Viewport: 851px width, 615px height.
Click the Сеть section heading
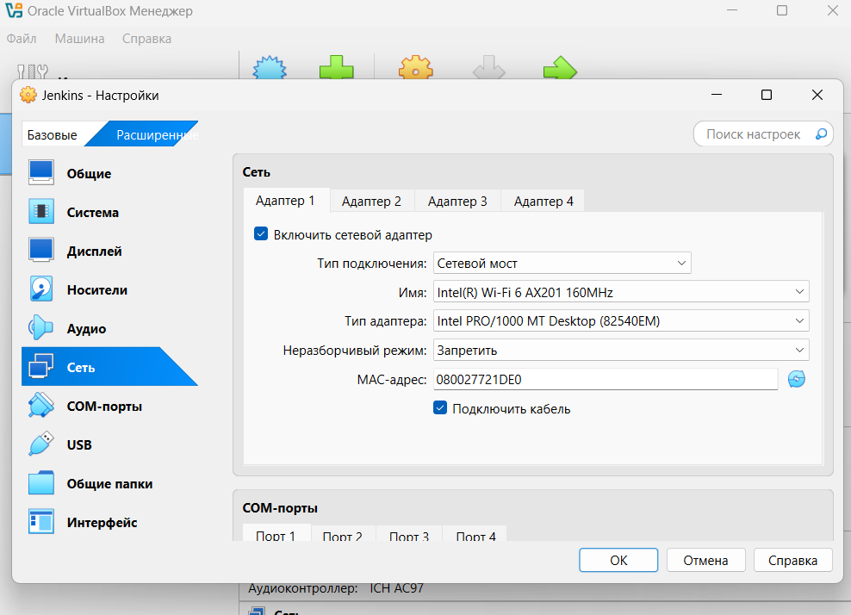256,172
